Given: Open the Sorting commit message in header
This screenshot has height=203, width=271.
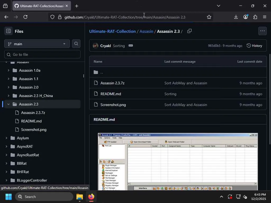Looking at the screenshot, I should tap(119, 46).
